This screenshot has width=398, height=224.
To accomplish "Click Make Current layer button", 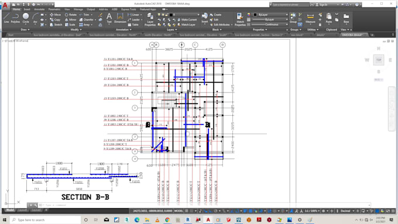I will tap(187, 19).
